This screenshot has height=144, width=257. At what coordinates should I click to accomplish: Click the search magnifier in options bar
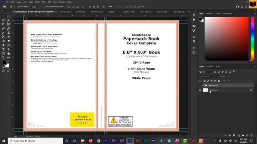[x=242, y=7]
